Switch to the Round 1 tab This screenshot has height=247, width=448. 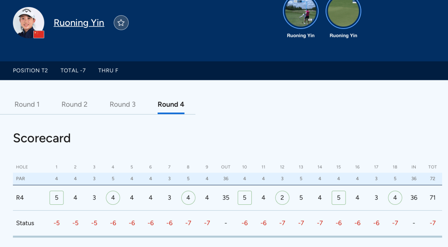coord(27,105)
